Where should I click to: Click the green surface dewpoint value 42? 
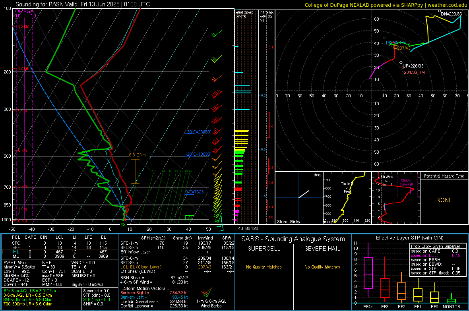123,224
